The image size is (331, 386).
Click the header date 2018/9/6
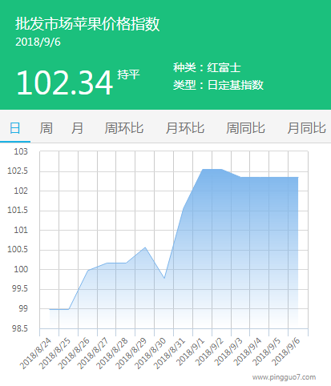coord(38,42)
